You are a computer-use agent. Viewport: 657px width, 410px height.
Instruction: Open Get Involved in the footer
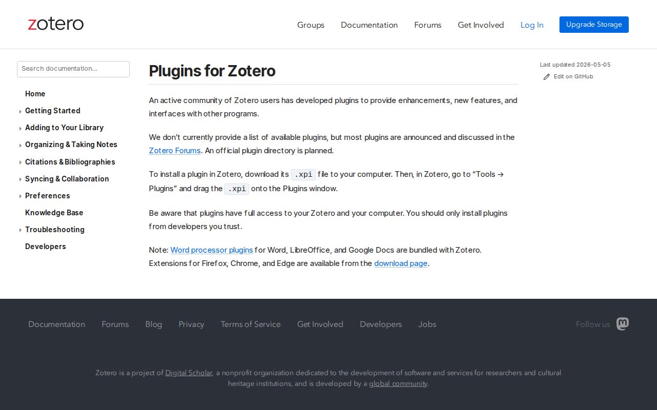[320, 324]
